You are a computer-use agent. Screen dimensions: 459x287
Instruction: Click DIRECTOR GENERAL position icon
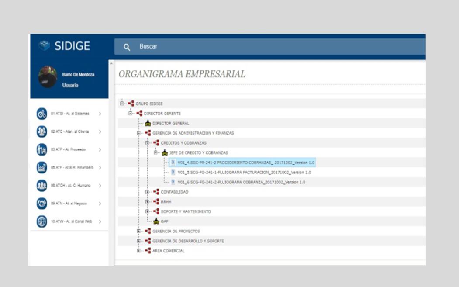148,123
